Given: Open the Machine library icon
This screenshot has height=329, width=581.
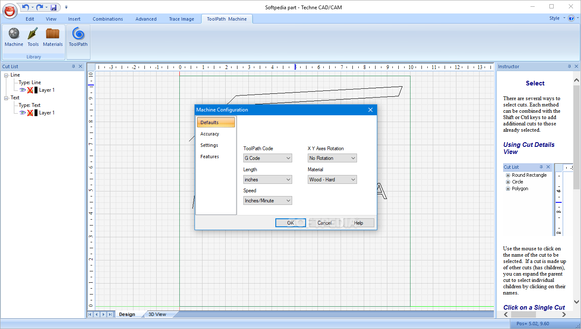Looking at the screenshot, I should [x=14, y=37].
